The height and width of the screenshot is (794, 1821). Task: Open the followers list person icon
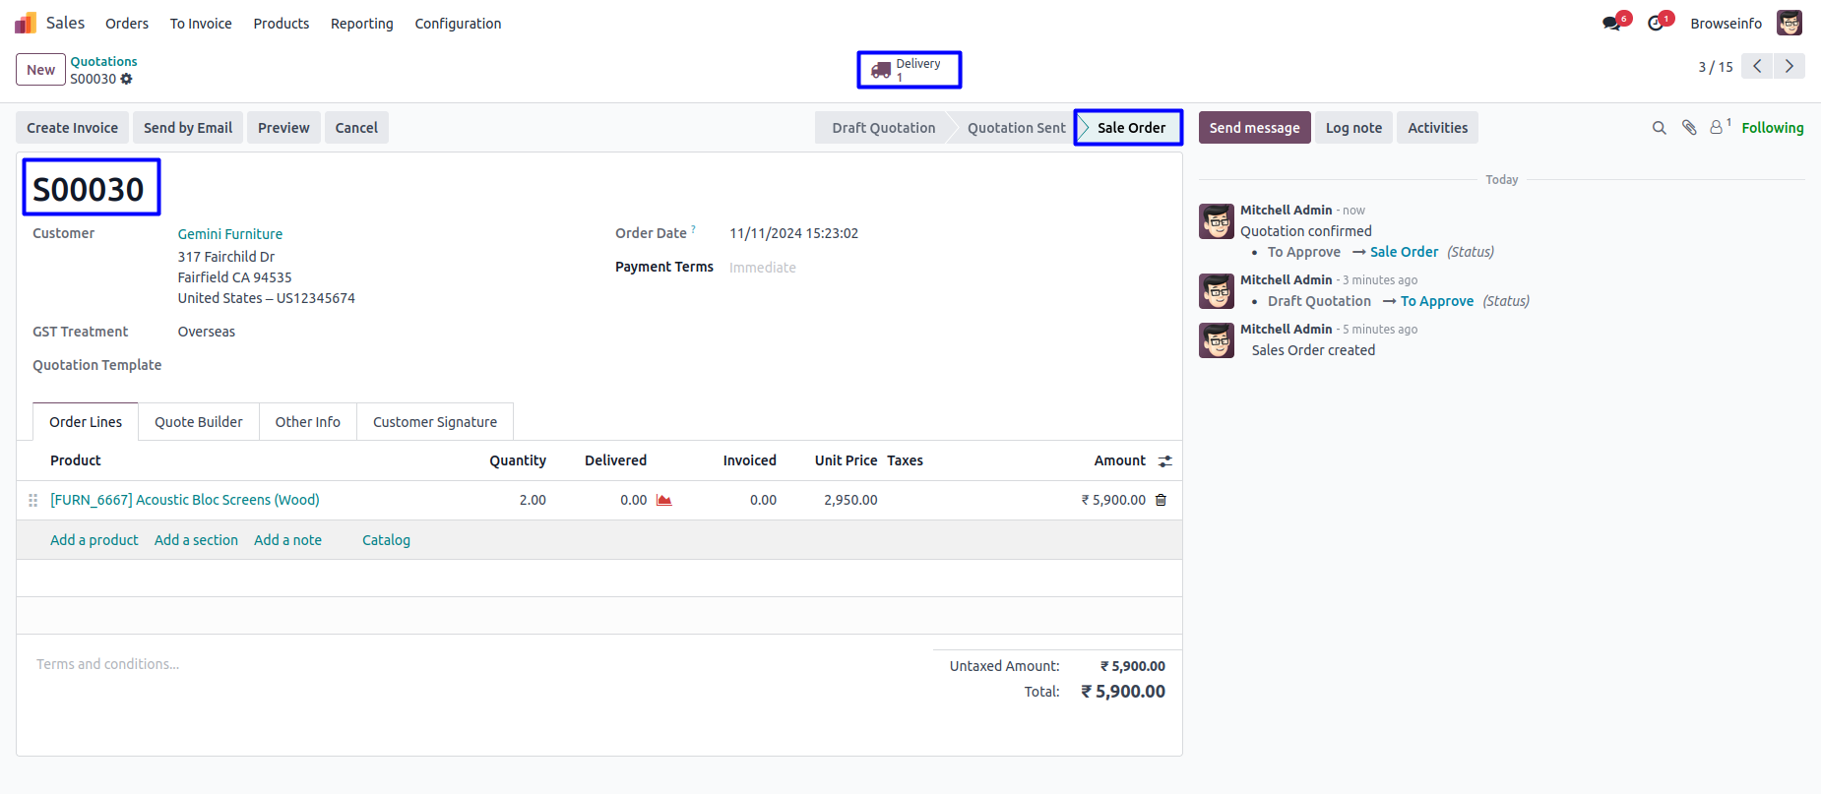point(1718,128)
